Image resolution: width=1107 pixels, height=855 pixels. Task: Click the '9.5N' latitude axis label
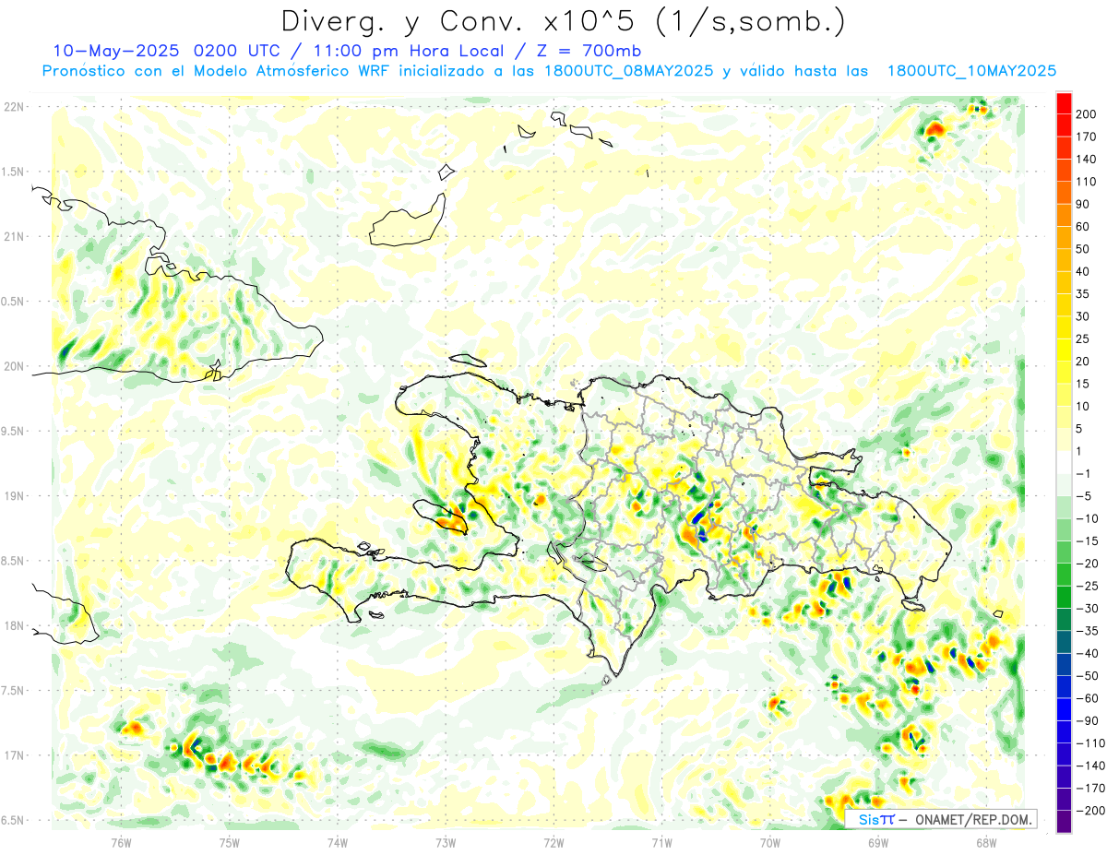tap(14, 431)
